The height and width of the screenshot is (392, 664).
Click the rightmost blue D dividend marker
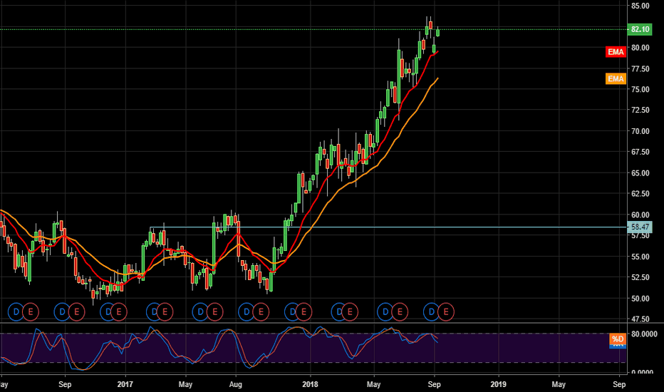(x=432, y=312)
